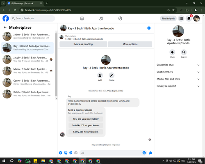Click the Messenger | Facebook browser tab

click(x=25, y=3)
